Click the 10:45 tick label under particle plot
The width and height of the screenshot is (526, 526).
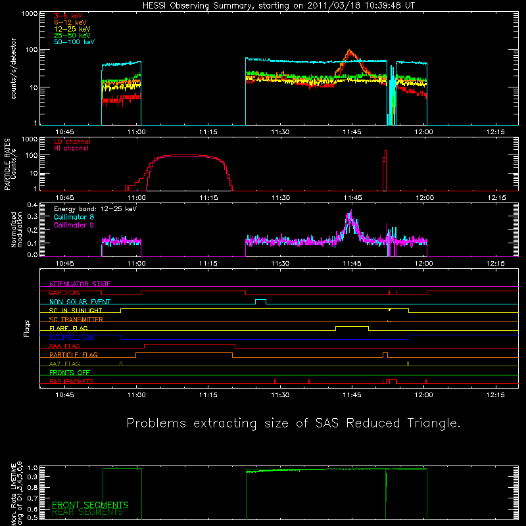coord(64,198)
